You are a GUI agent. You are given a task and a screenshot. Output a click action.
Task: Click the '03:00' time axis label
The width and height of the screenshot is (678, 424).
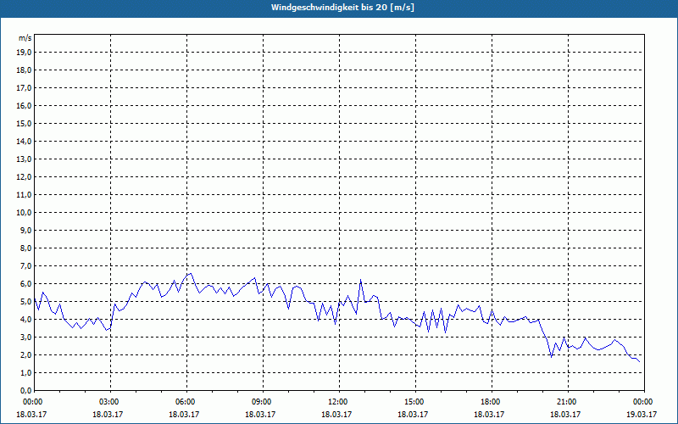click(110, 402)
